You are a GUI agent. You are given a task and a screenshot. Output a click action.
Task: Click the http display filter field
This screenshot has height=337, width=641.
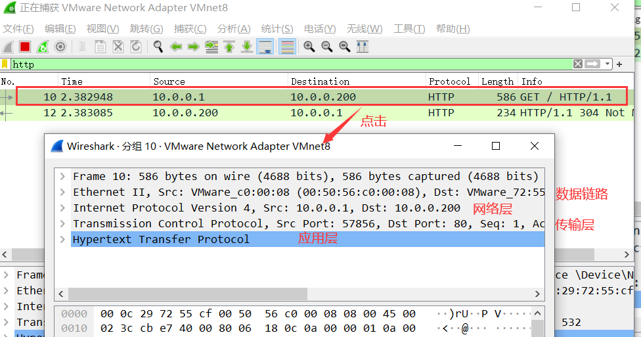(291, 64)
